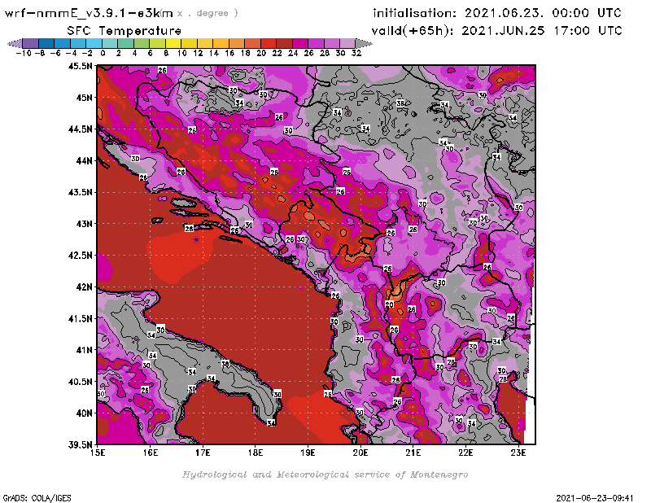Click the 15E longitude axis label
651x503 pixels.
(98, 453)
